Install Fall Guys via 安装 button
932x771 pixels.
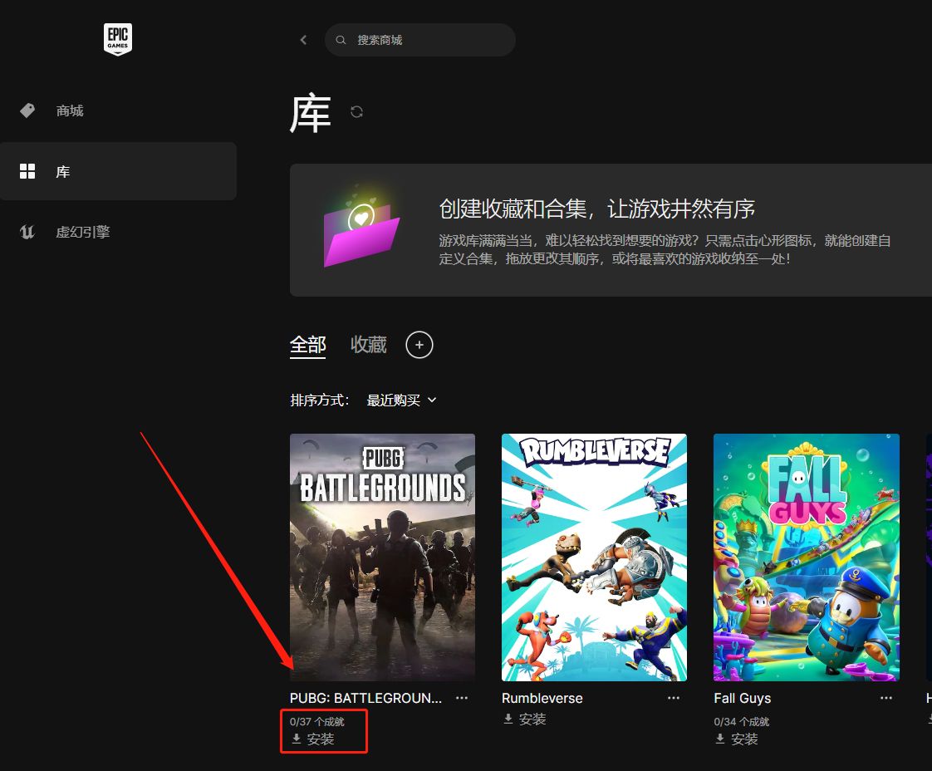[x=737, y=739]
